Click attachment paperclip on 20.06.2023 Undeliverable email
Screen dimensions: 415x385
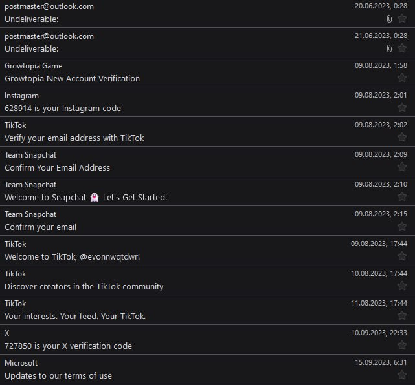[389, 19]
